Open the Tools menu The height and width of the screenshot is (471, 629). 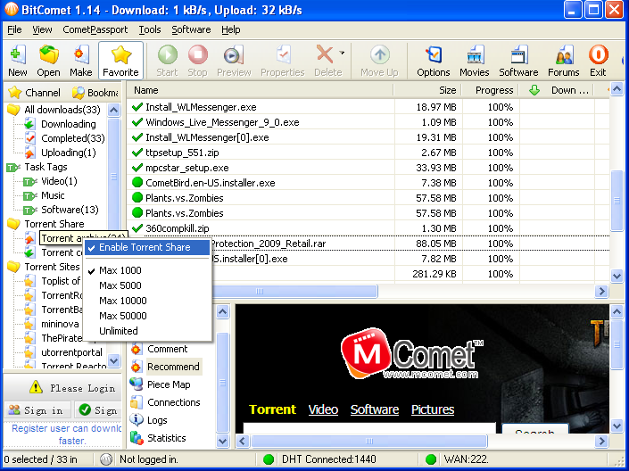[x=150, y=29]
